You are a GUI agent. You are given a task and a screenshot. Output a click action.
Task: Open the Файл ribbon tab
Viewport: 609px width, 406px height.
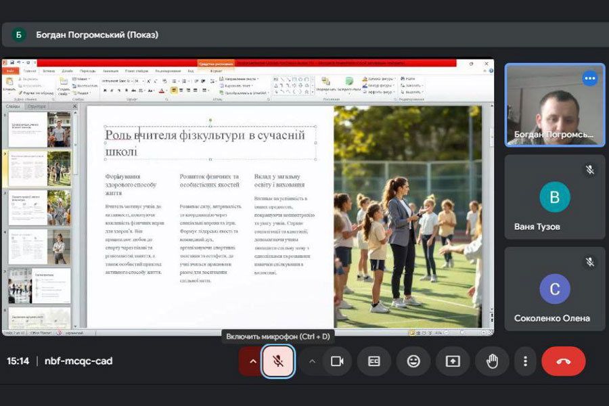(x=11, y=70)
